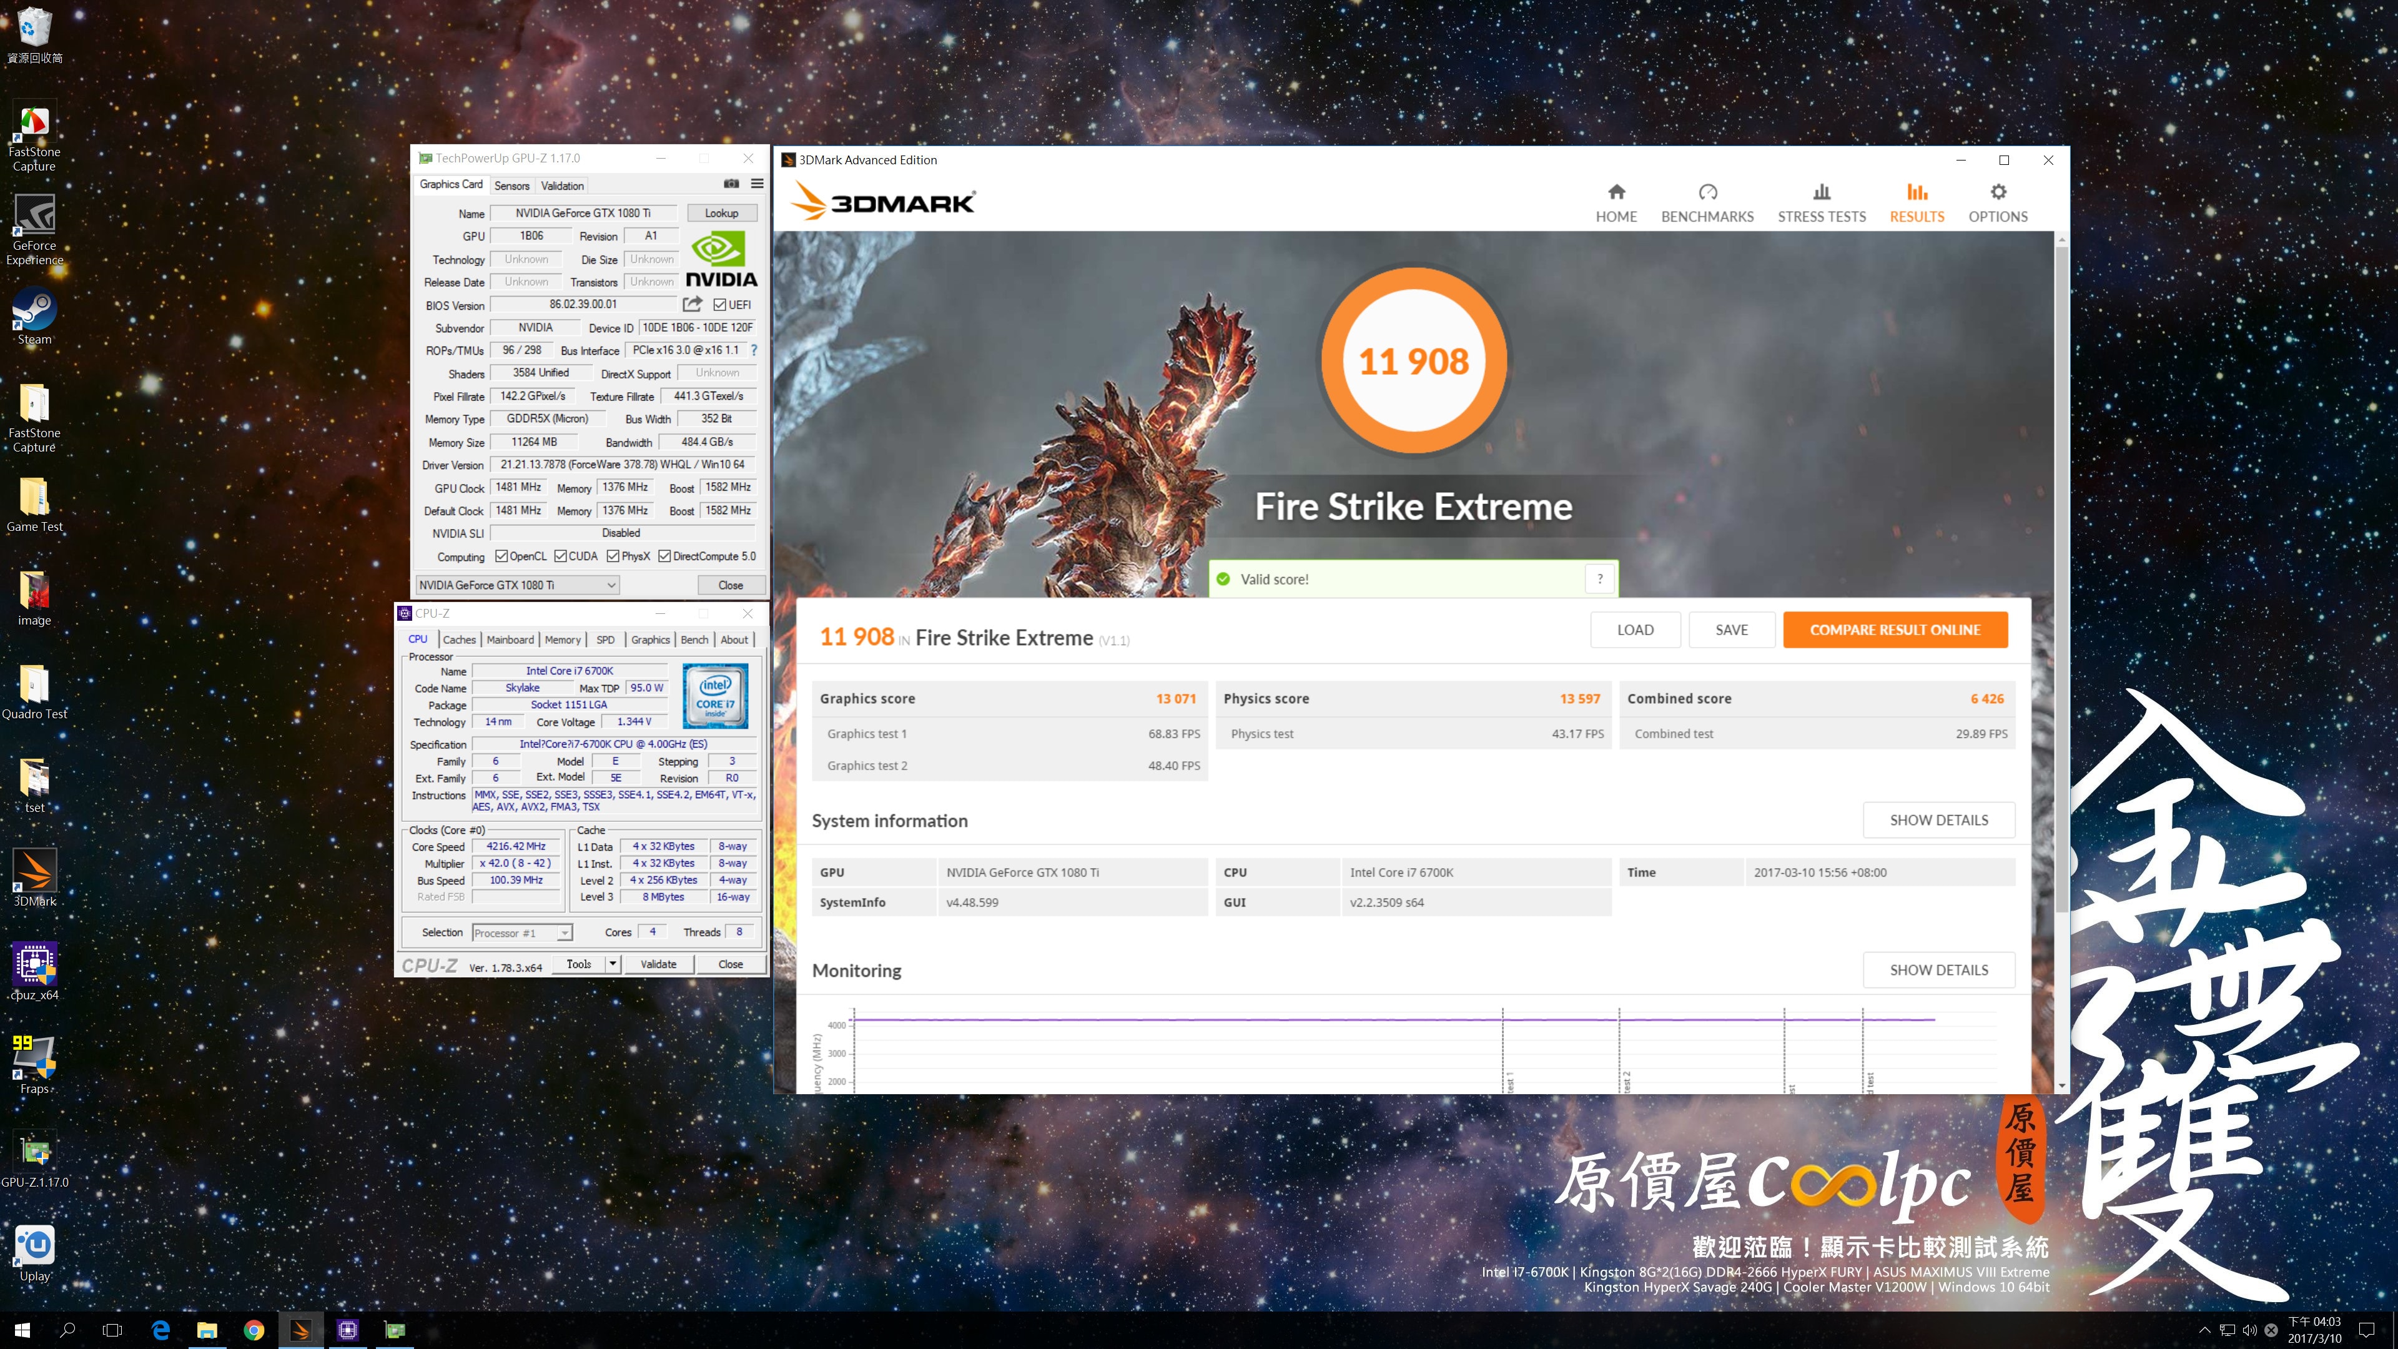Open taskbar search magnifier

coord(67,1330)
